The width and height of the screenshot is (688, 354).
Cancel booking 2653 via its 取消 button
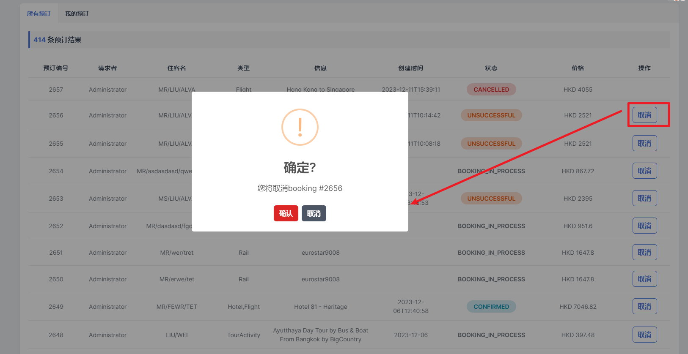644,198
